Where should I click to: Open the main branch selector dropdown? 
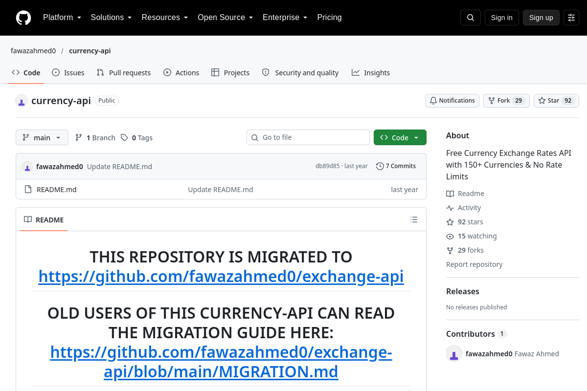42,137
